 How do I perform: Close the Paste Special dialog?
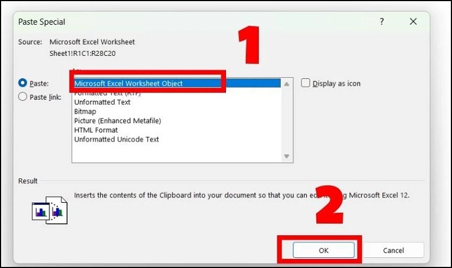point(413,21)
